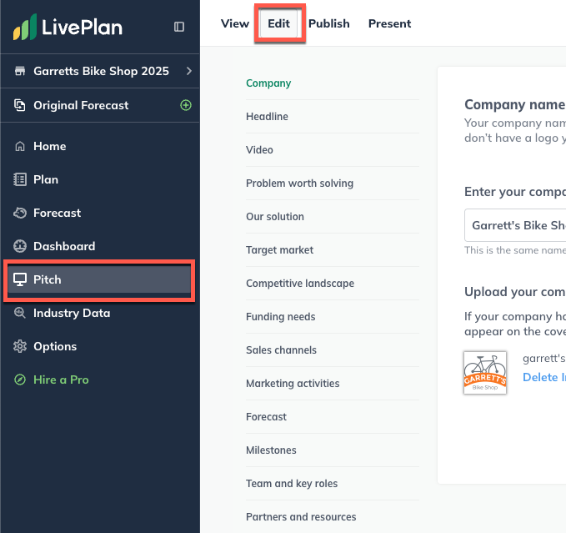566x533 pixels.
Task: Open the Dashboard section
Action: [x=64, y=246]
